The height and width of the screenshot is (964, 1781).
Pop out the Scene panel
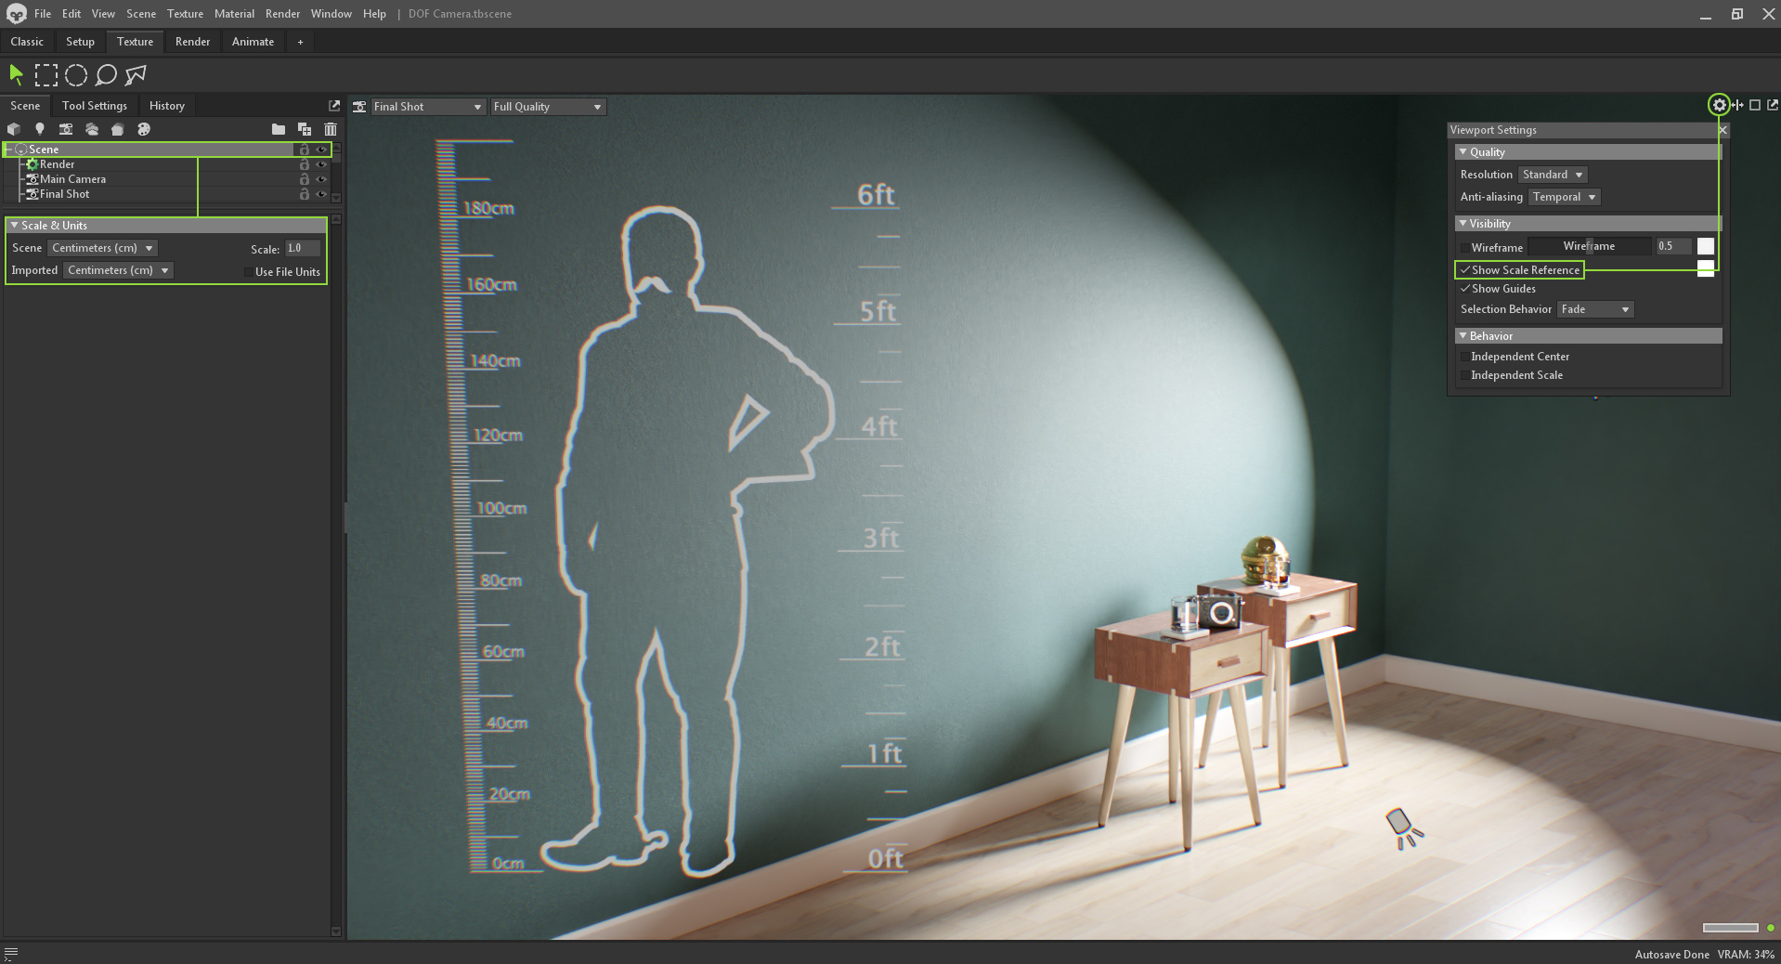tap(334, 106)
